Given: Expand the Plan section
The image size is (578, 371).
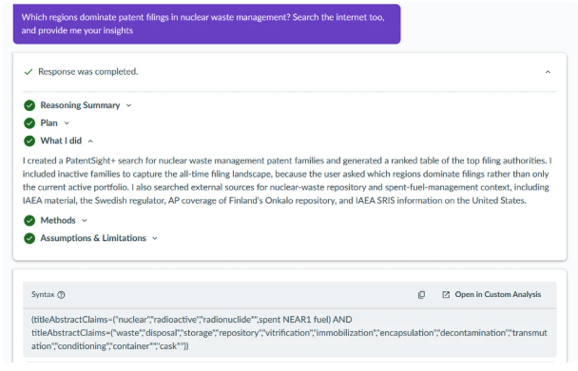Looking at the screenshot, I should point(67,123).
